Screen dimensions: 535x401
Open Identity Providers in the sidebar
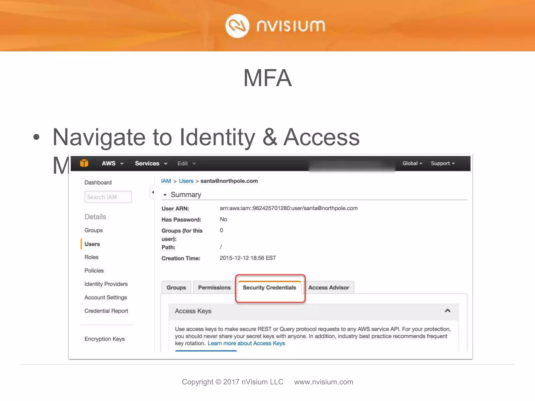pyautogui.click(x=106, y=284)
